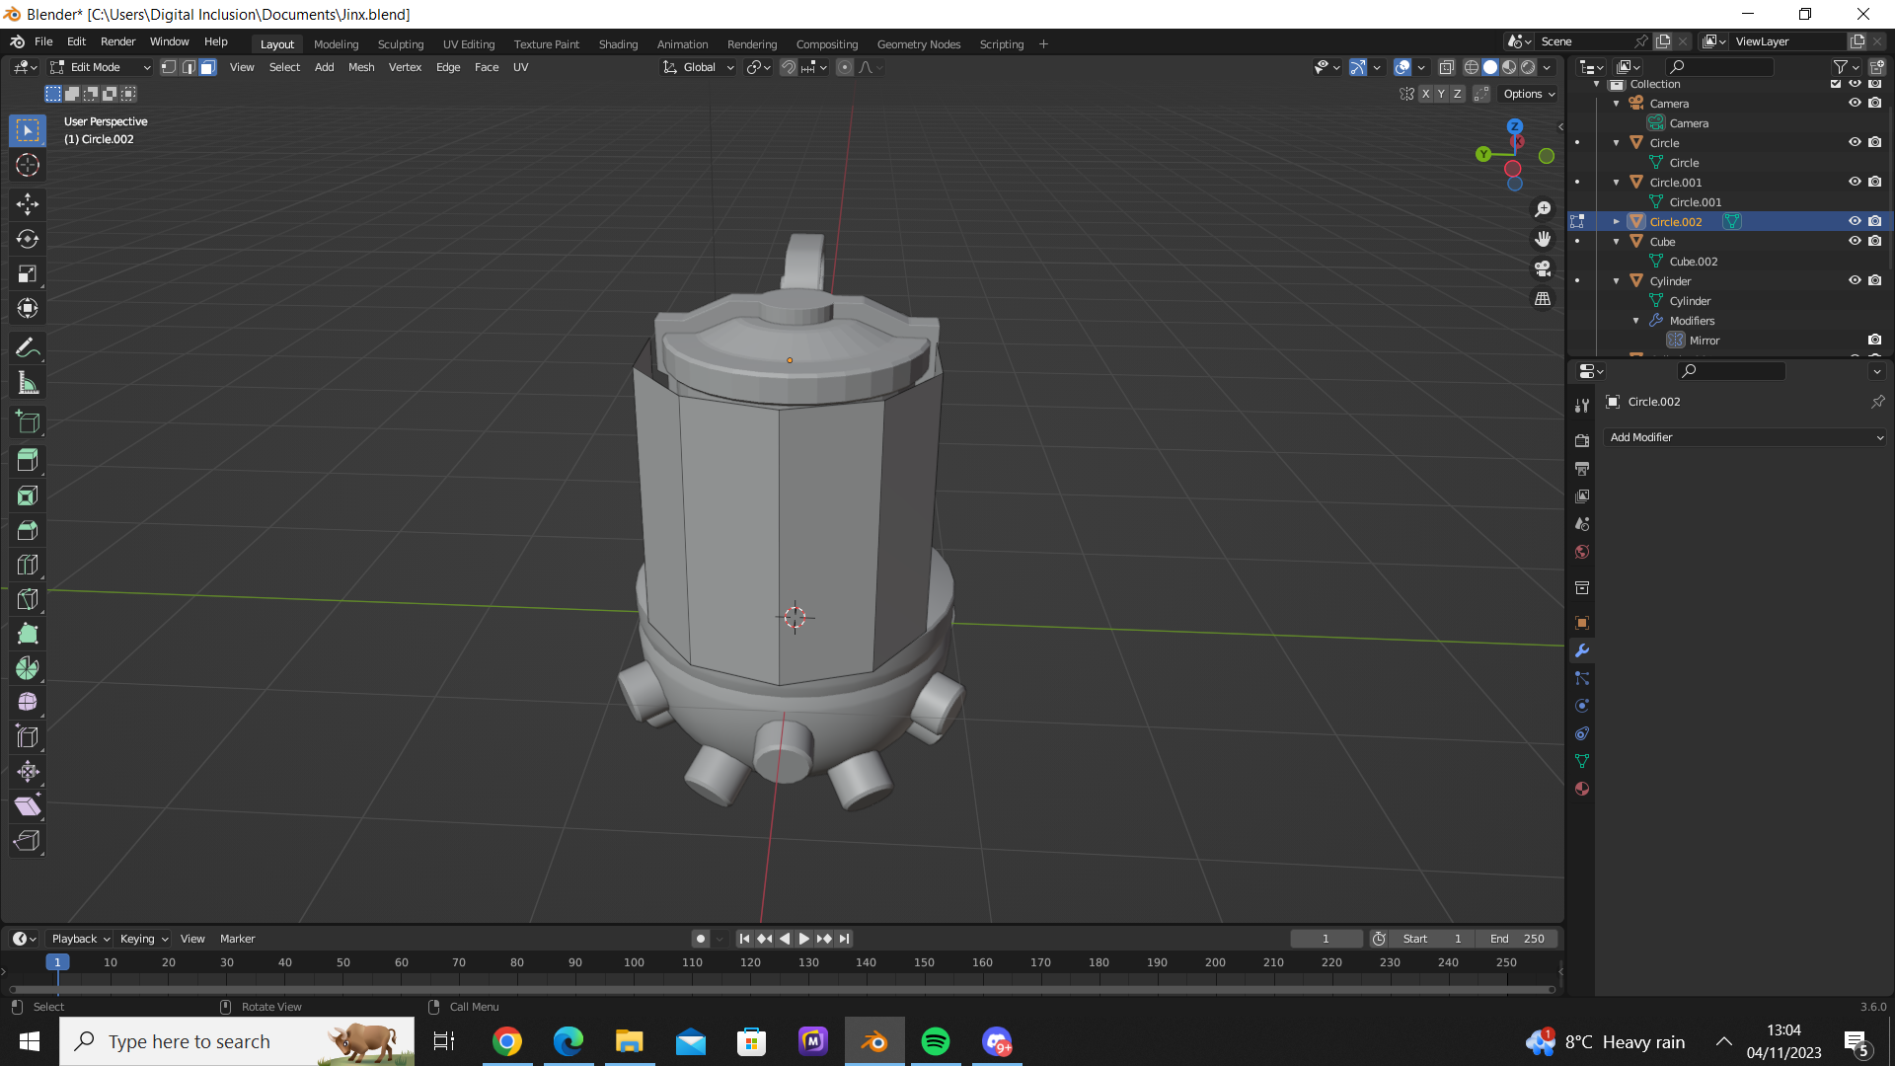The width and height of the screenshot is (1895, 1066).
Task: Switch to the Sculpting workspace tab
Action: pos(401,44)
